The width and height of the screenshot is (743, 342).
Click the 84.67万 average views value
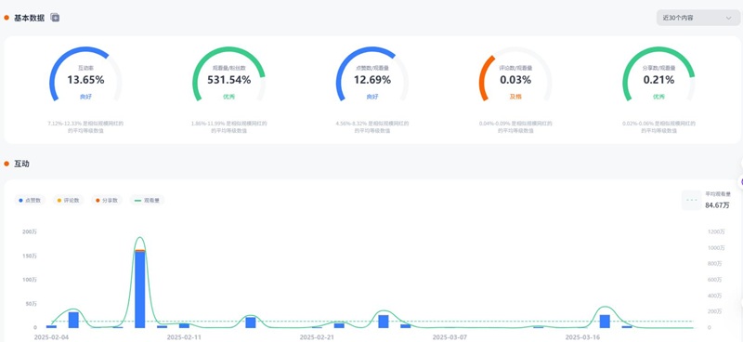pyautogui.click(x=717, y=205)
